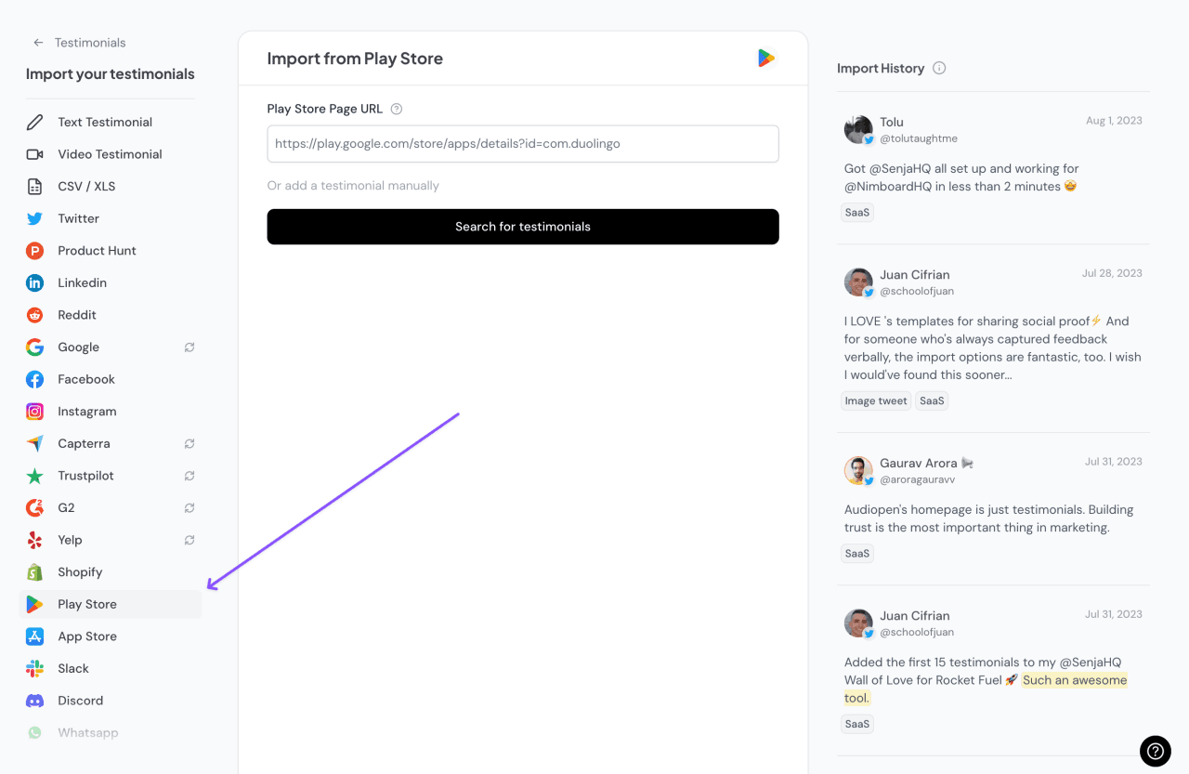
Task: Click the SaaS tag under Tolu's testimonial
Action: (857, 213)
